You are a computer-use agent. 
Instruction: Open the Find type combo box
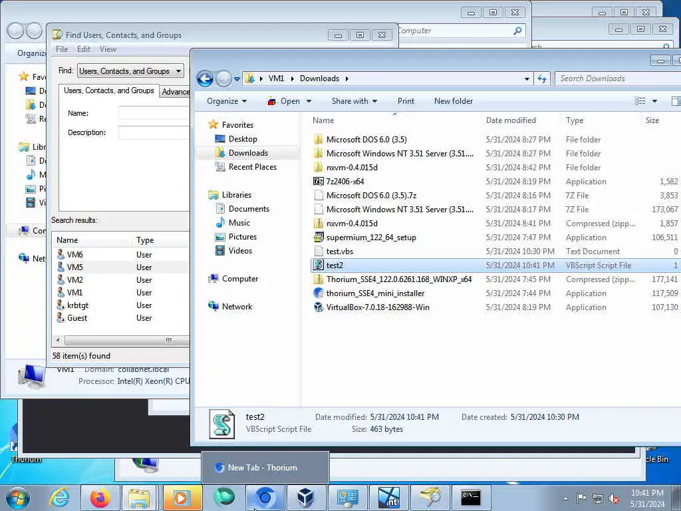(130, 71)
